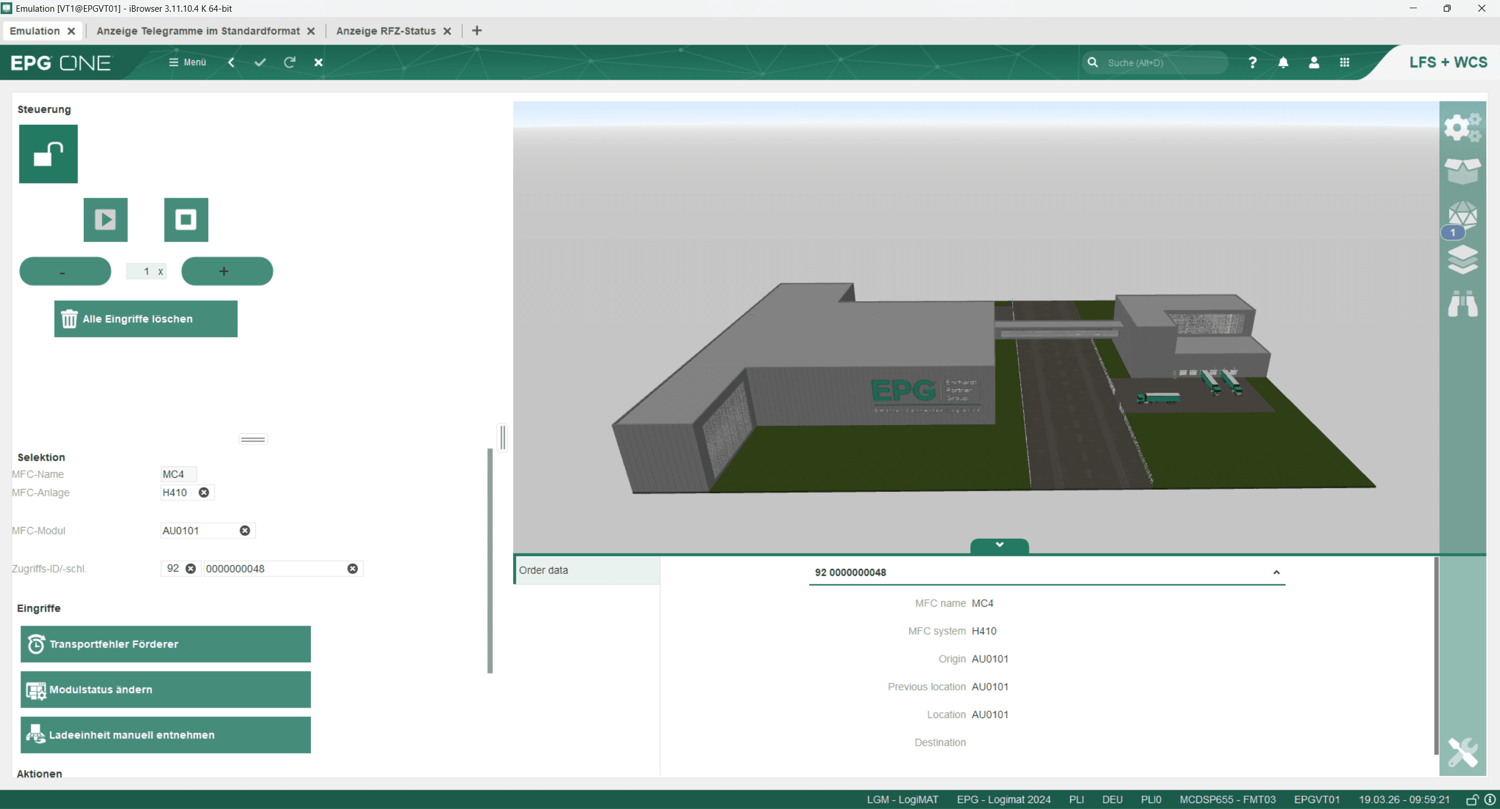Cancel with the toolbar X icon
1500x809 pixels.
[x=318, y=62]
